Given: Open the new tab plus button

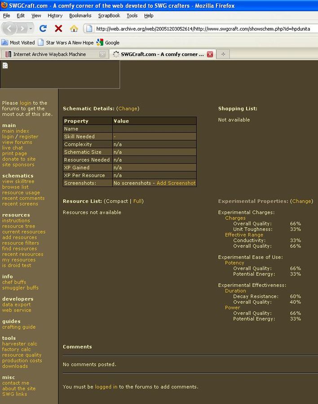Looking at the screenshot, I should [223, 54].
